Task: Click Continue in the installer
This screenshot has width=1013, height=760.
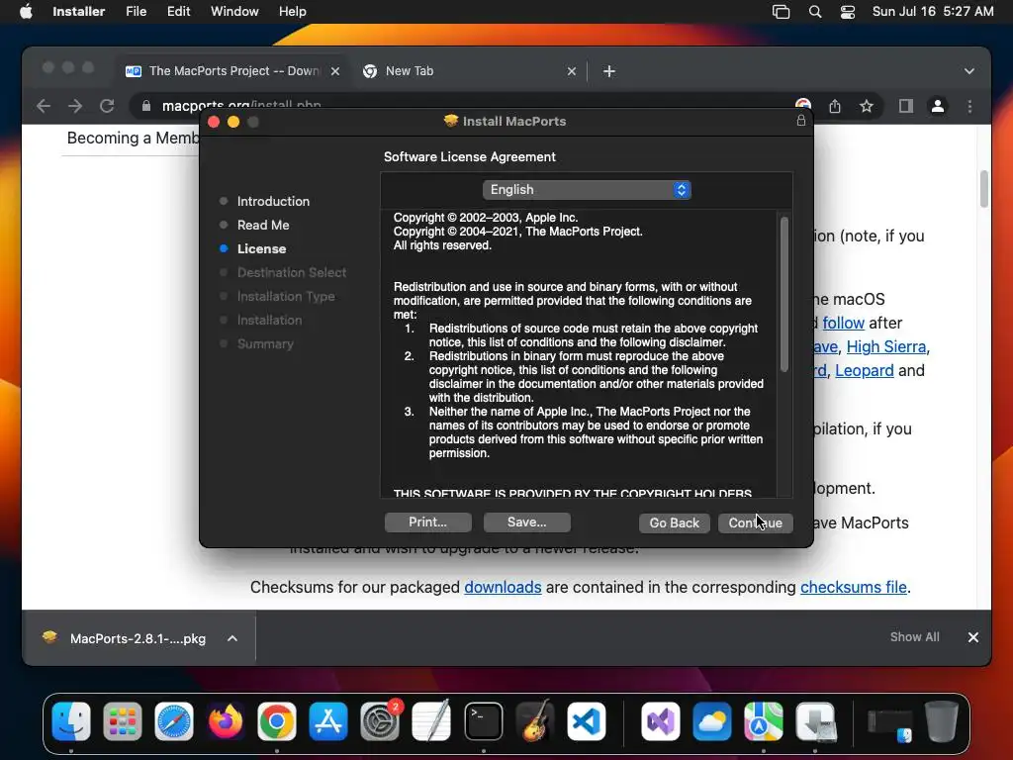Action: tap(755, 522)
